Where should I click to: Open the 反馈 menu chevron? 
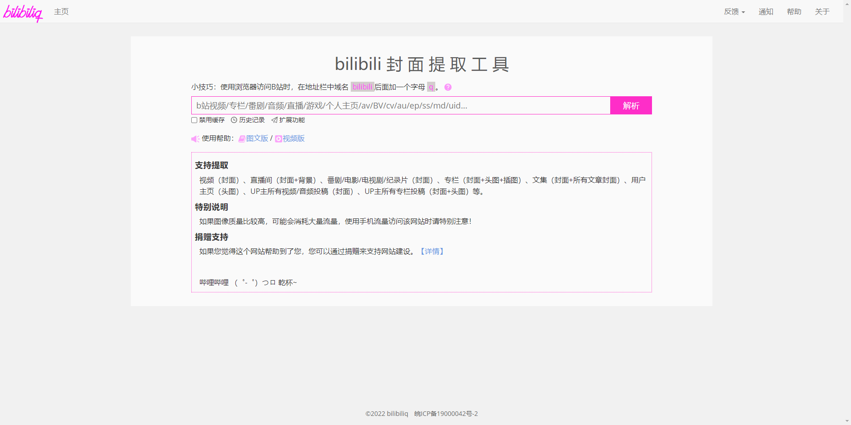point(744,12)
